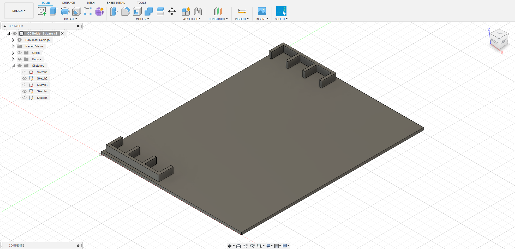515x249 pixels.
Task: Open the DESIGN workspace dropdown
Action: (x=19, y=11)
